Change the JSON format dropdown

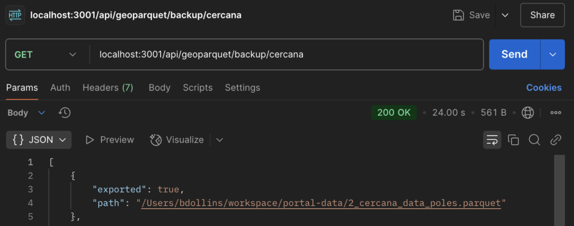pyautogui.click(x=39, y=140)
